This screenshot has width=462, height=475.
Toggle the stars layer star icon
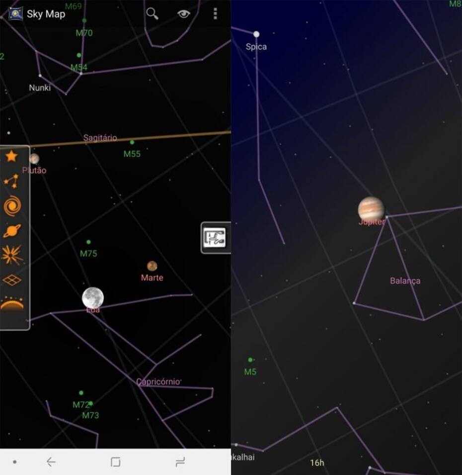(x=11, y=156)
